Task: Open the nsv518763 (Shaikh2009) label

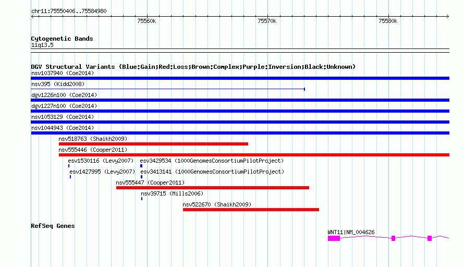Action: click(x=93, y=139)
